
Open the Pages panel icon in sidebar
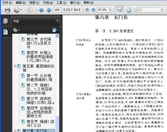click(x=6, y=21)
